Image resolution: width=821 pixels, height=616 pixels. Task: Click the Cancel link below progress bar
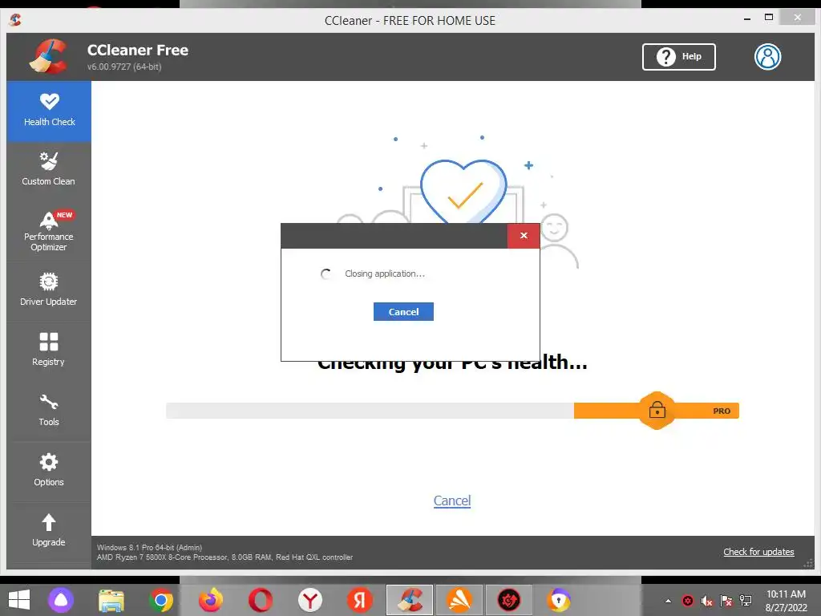tap(452, 500)
